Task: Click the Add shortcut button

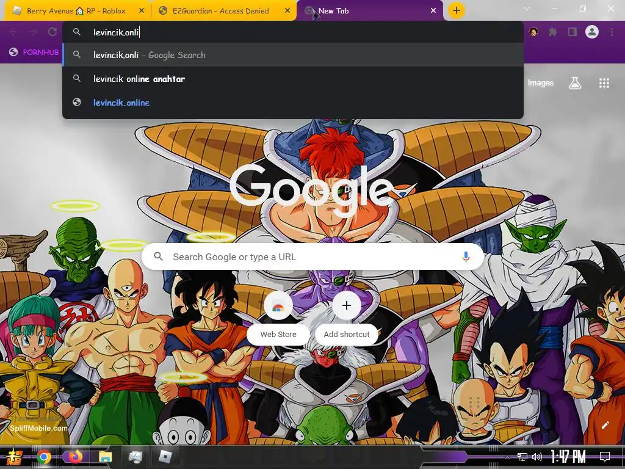Action: pyautogui.click(x=347, y=317)
